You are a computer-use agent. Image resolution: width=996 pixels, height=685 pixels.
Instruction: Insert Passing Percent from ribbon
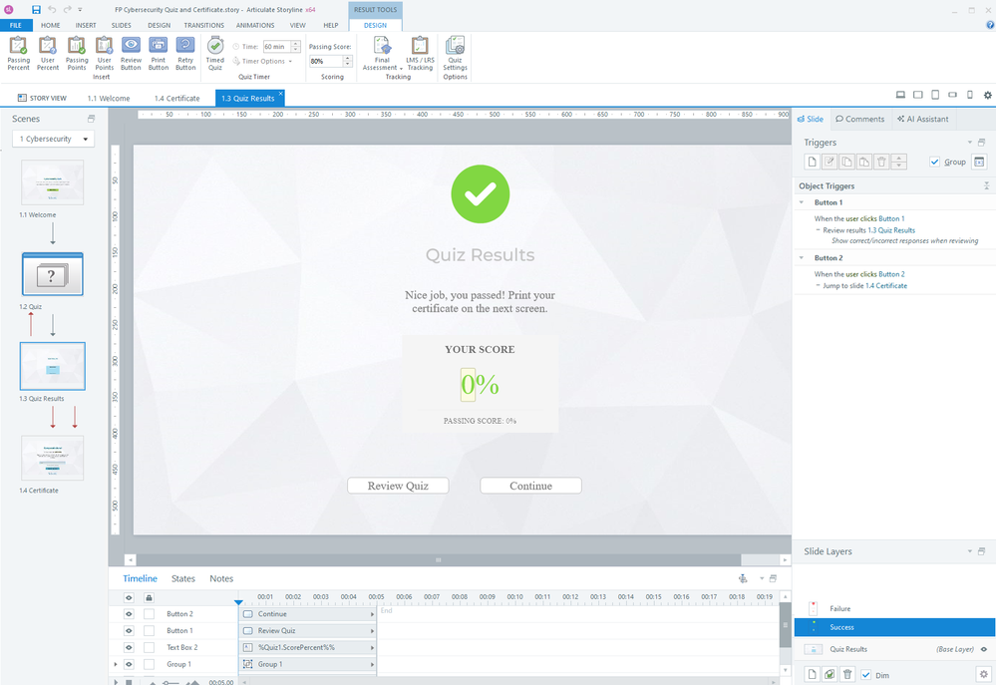click(18, 52)
